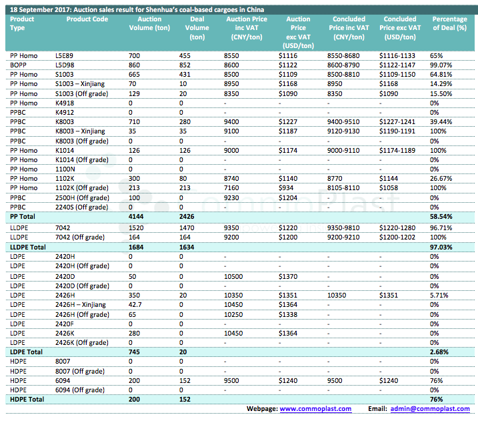478x421 pixels.
Task: Click the 99.07% percentage value
Action: (441, 65)
